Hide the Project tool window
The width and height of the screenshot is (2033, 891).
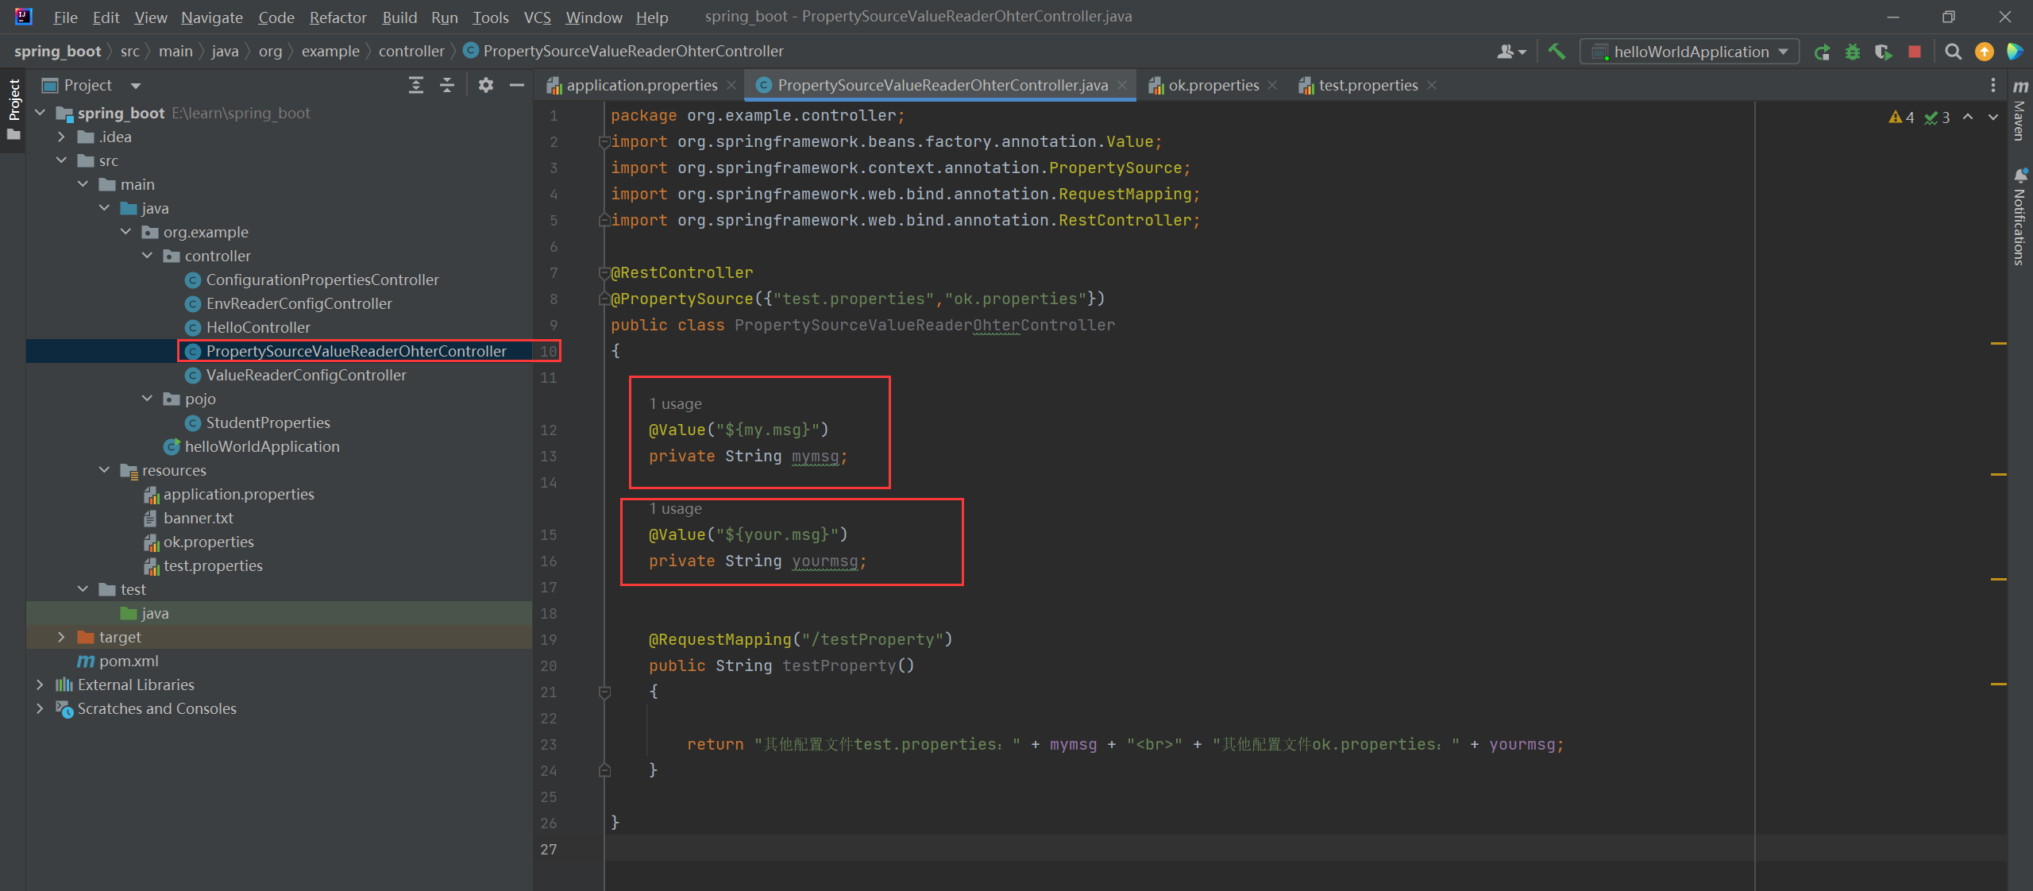point(517,85)
